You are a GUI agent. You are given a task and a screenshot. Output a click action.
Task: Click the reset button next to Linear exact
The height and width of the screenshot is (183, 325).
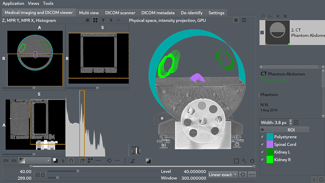click(x=243, y=175)
